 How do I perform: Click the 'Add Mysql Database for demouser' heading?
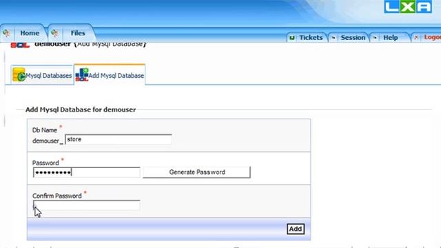81,110
